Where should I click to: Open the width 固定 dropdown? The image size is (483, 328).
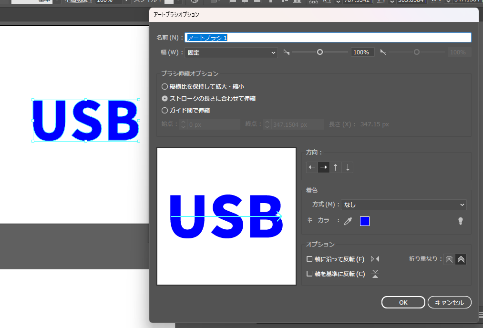231,52
